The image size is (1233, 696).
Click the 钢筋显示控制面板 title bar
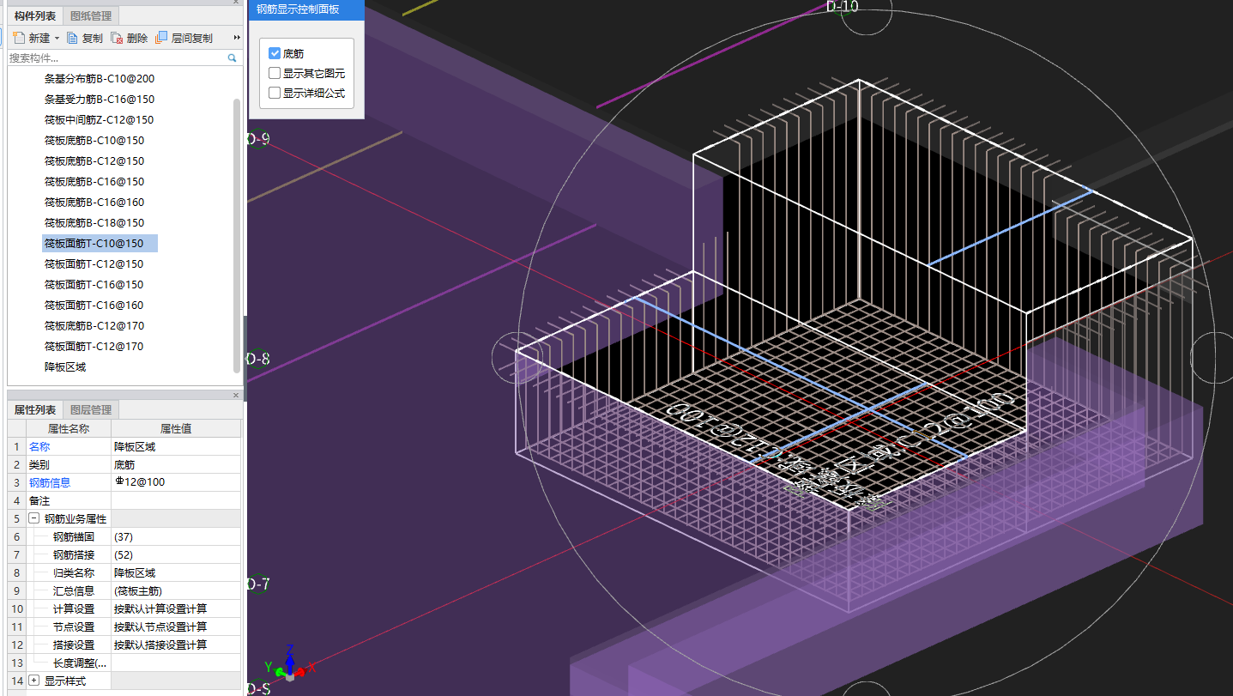click(x=306, y=9)
